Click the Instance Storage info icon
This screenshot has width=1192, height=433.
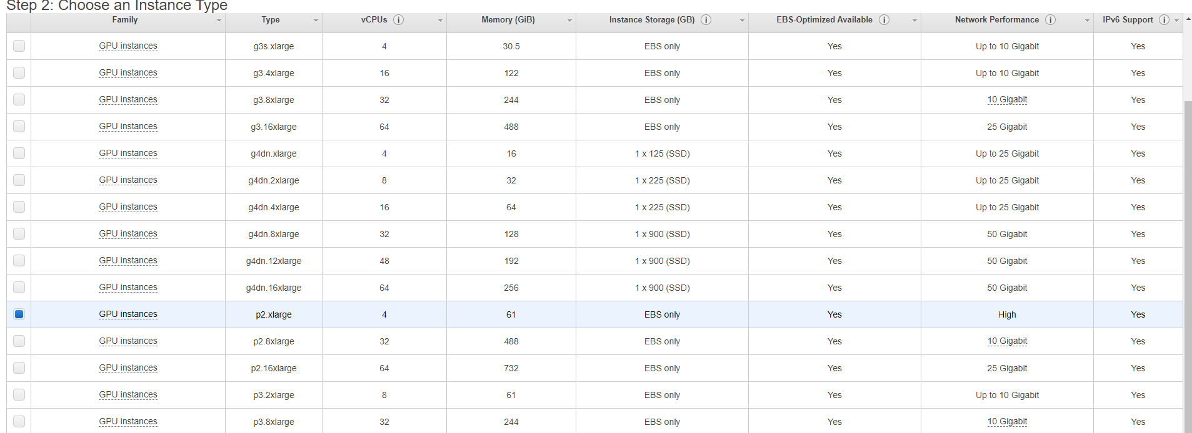point(706,20)
